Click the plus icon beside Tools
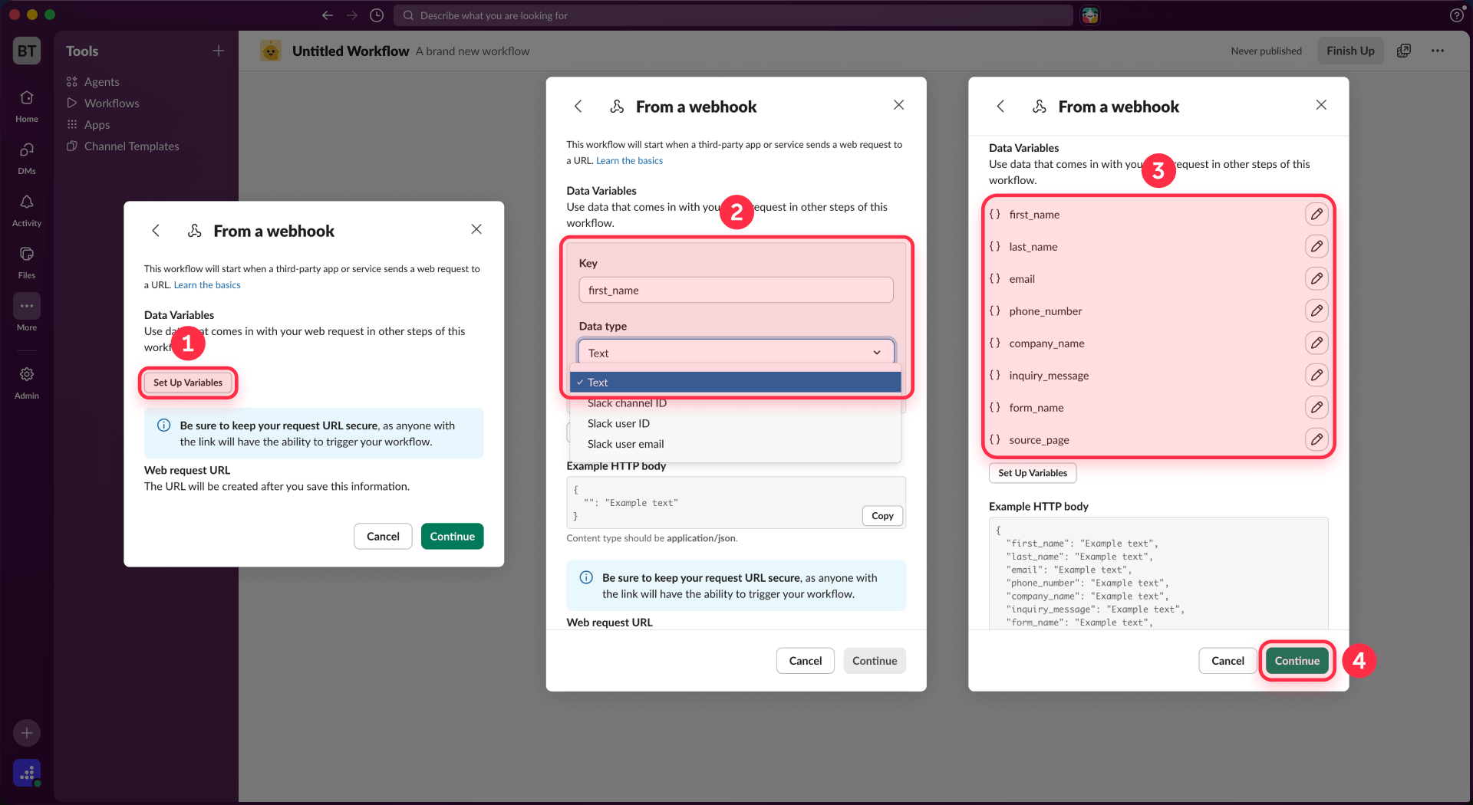Screen dimensions: 1473x805 pyautogui.click(x=219, y=51)
